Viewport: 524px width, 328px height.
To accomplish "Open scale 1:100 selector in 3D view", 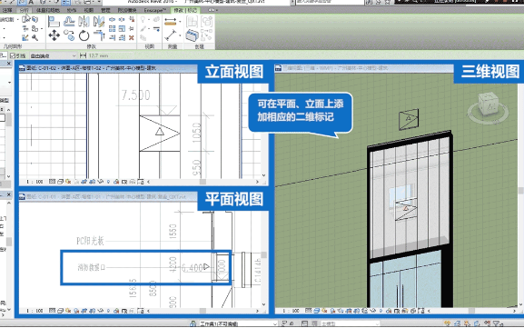I will (x=292, y=311).
